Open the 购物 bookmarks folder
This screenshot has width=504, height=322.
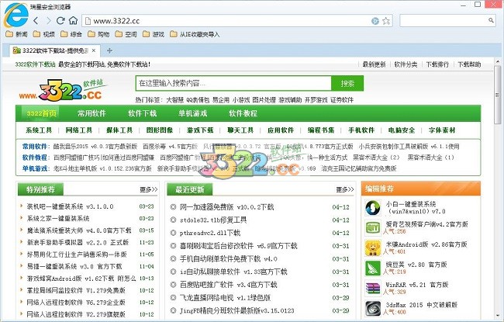(98, 34)
